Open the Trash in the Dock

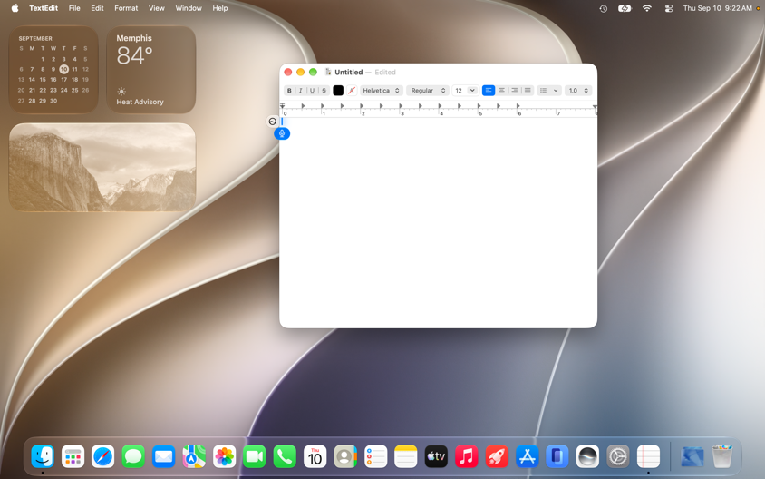(722, 456)
